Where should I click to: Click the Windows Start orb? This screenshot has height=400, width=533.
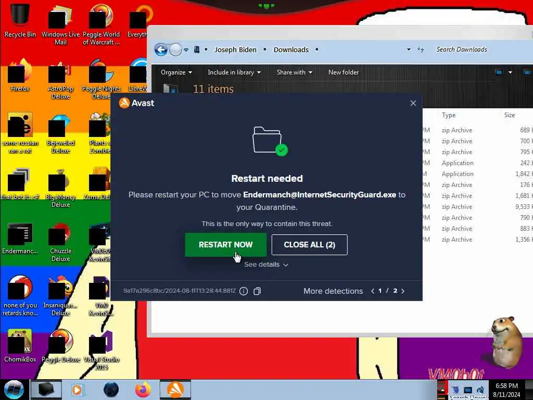(14, 390)
